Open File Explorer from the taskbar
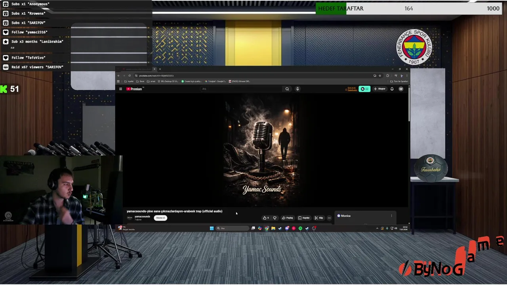This screenshot has height=285, width=507. (273, 228)
